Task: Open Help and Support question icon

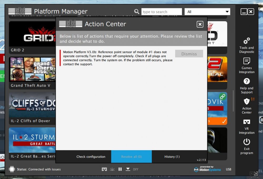Action: pos(247,81)
